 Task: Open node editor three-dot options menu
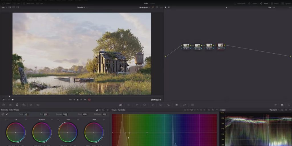290,7
